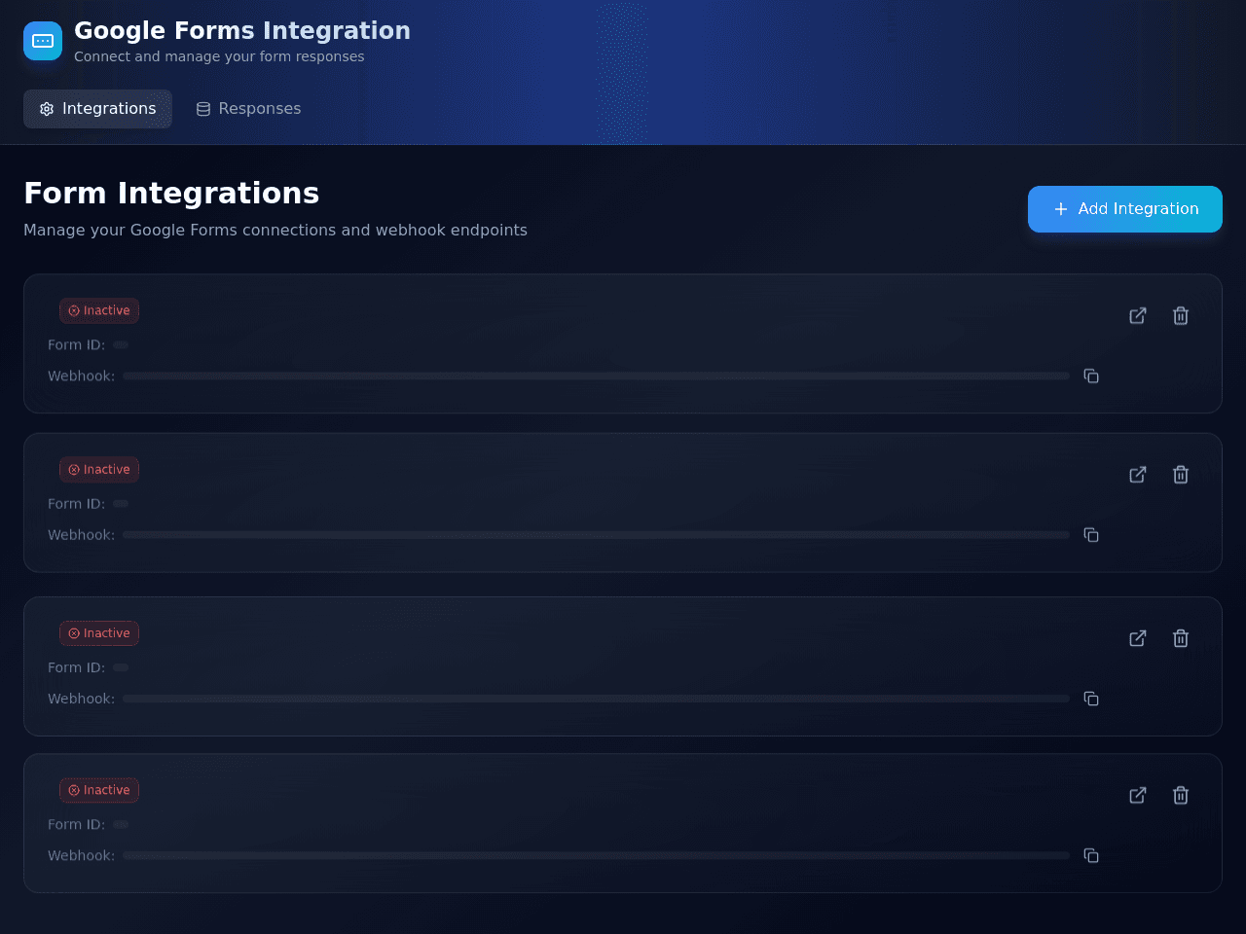Click the "Google Forms Integration" title

click(242, 31)
